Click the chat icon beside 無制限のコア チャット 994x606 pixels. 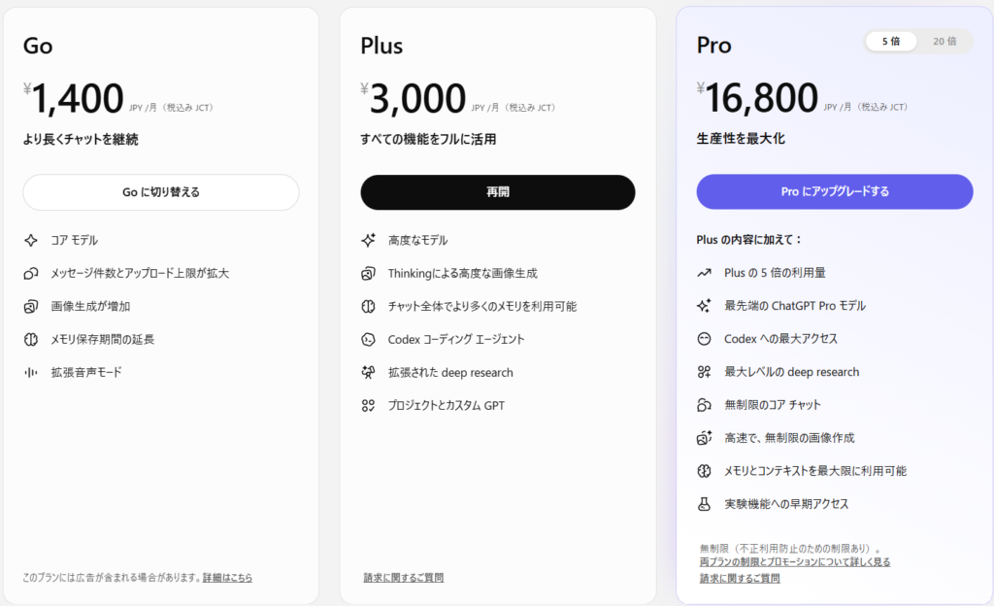coord(705,405)
